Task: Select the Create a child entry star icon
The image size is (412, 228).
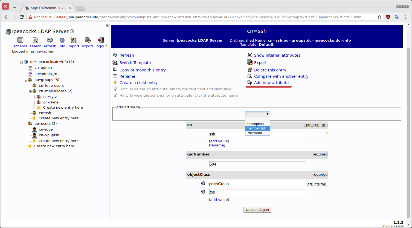Action: click(x=115, y=82)
